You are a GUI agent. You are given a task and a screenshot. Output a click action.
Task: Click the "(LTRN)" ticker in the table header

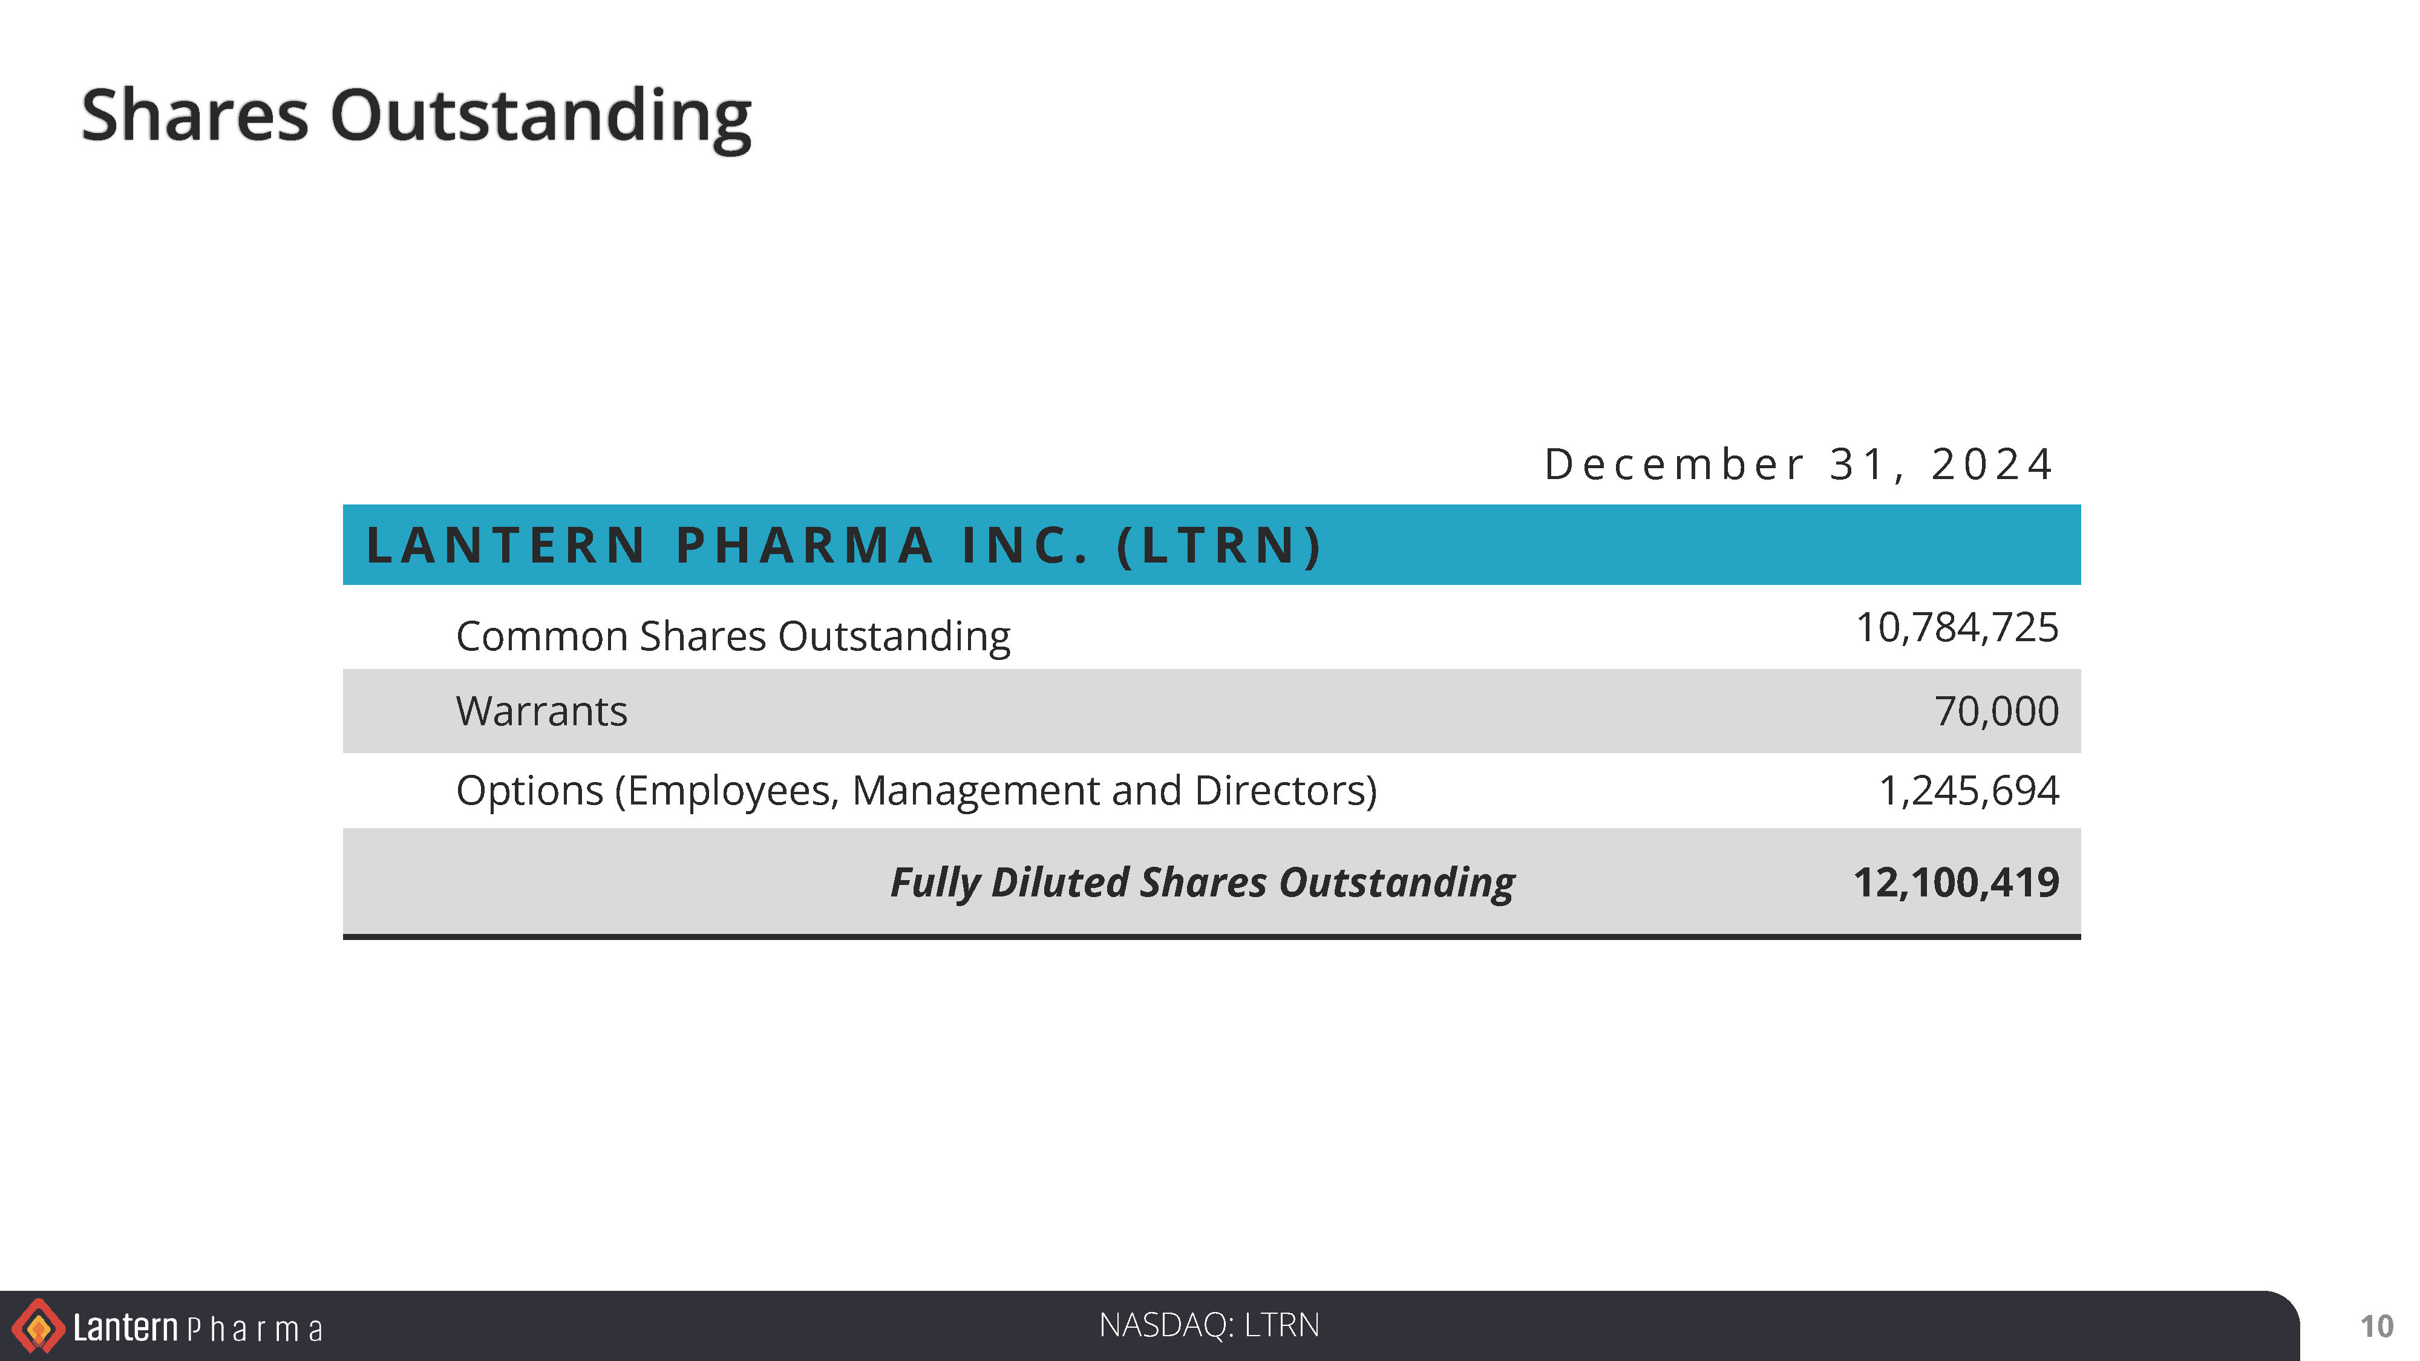click(x=1220, y=545)
